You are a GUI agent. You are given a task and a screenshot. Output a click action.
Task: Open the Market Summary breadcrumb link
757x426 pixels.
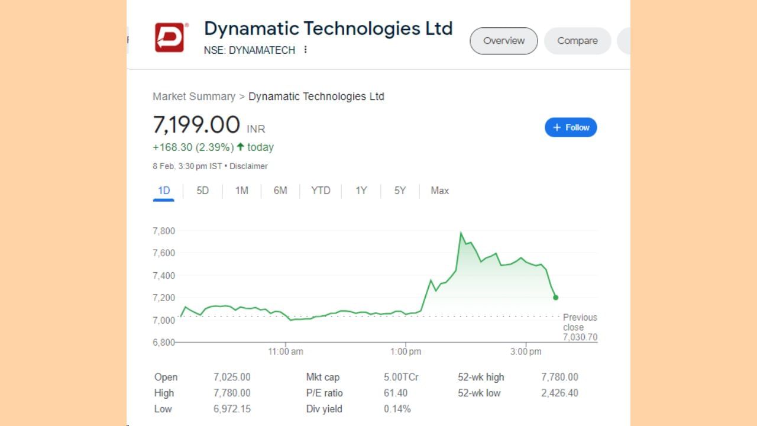[x=194, y=96]
